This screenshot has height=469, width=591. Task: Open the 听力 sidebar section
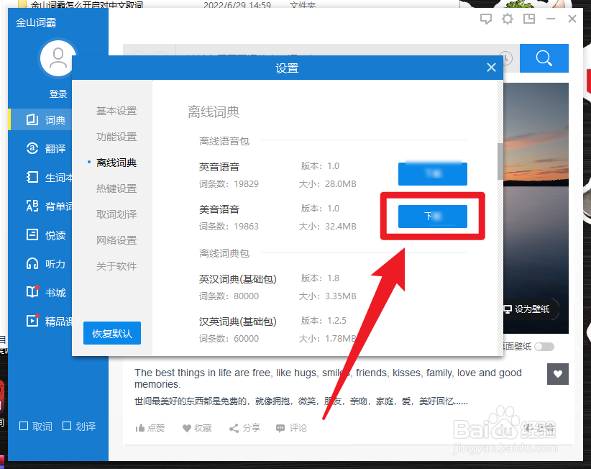pos(41,264)
